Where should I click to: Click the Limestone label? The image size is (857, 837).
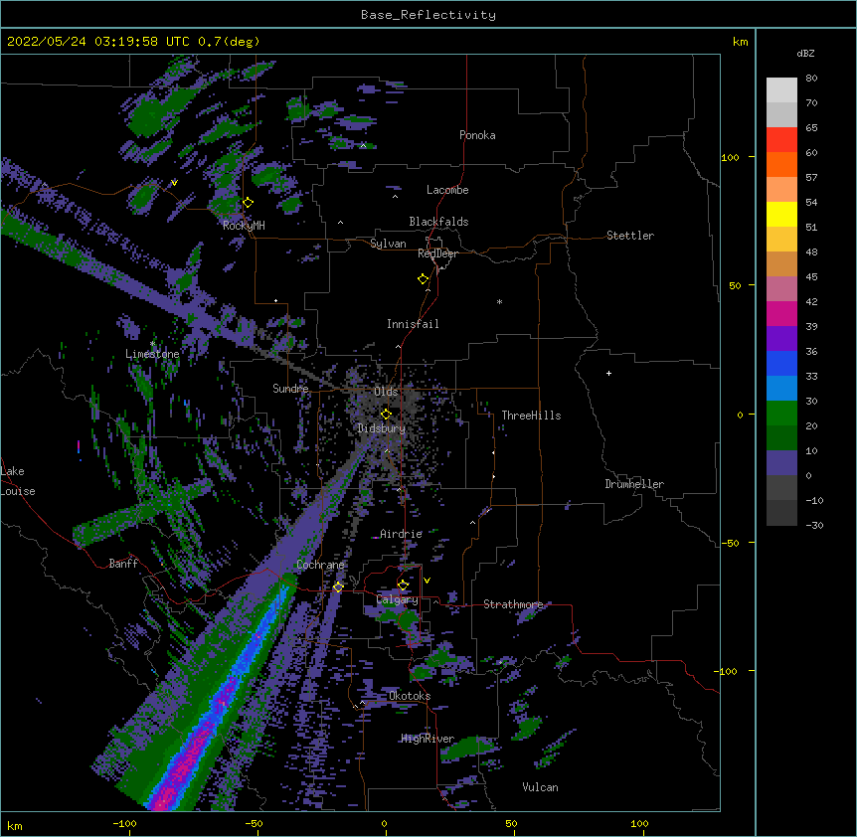(152, 354)
